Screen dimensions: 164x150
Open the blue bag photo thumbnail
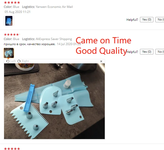(9, 21)
